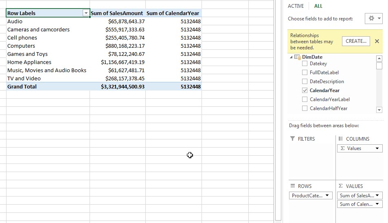Image resolution: width=388 pixels, height=223 pixels.
Task: Click the CREATE... relationships button
Action: pyautogui.click(x=356, y=41)
